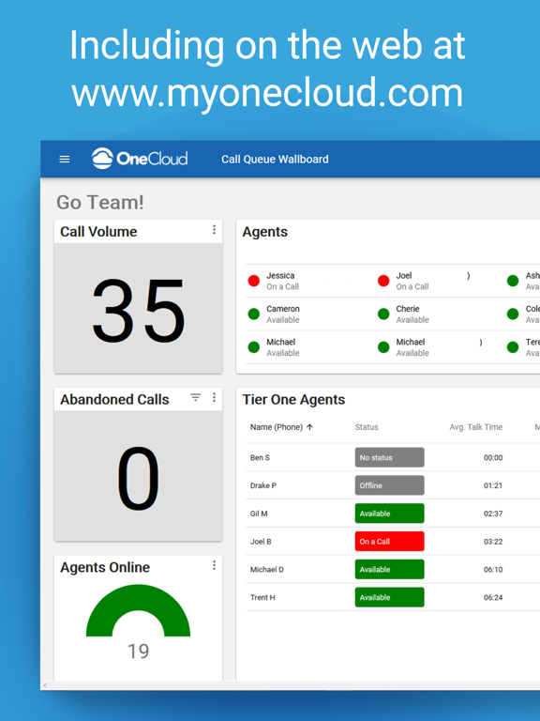
Task: Select the Gil M row name
Action: [x=259, y=514]
